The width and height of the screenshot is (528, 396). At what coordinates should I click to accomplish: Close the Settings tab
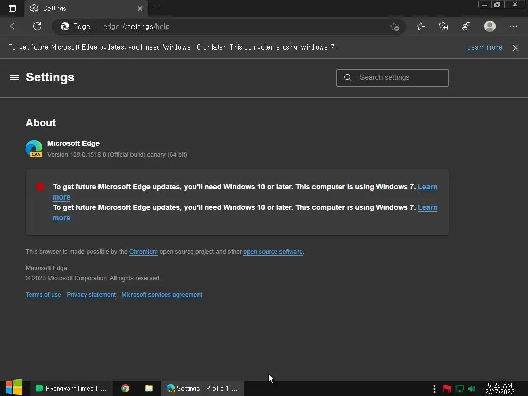tap(140, 8)
